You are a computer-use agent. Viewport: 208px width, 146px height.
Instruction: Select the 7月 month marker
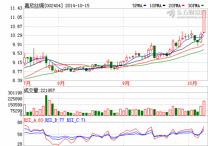27,83
